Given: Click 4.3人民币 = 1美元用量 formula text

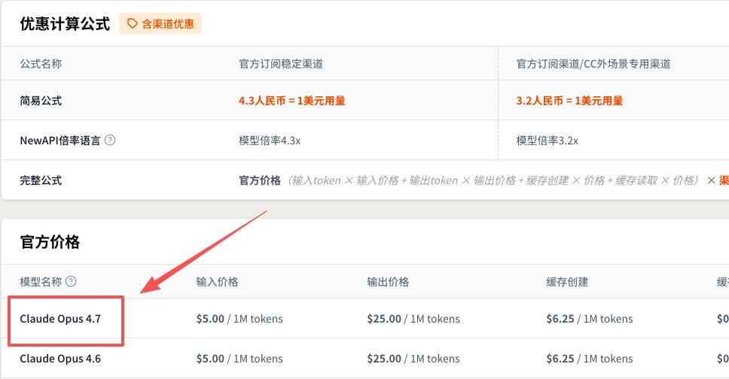Looking at the screenshot, I should (x=291, y=100).
